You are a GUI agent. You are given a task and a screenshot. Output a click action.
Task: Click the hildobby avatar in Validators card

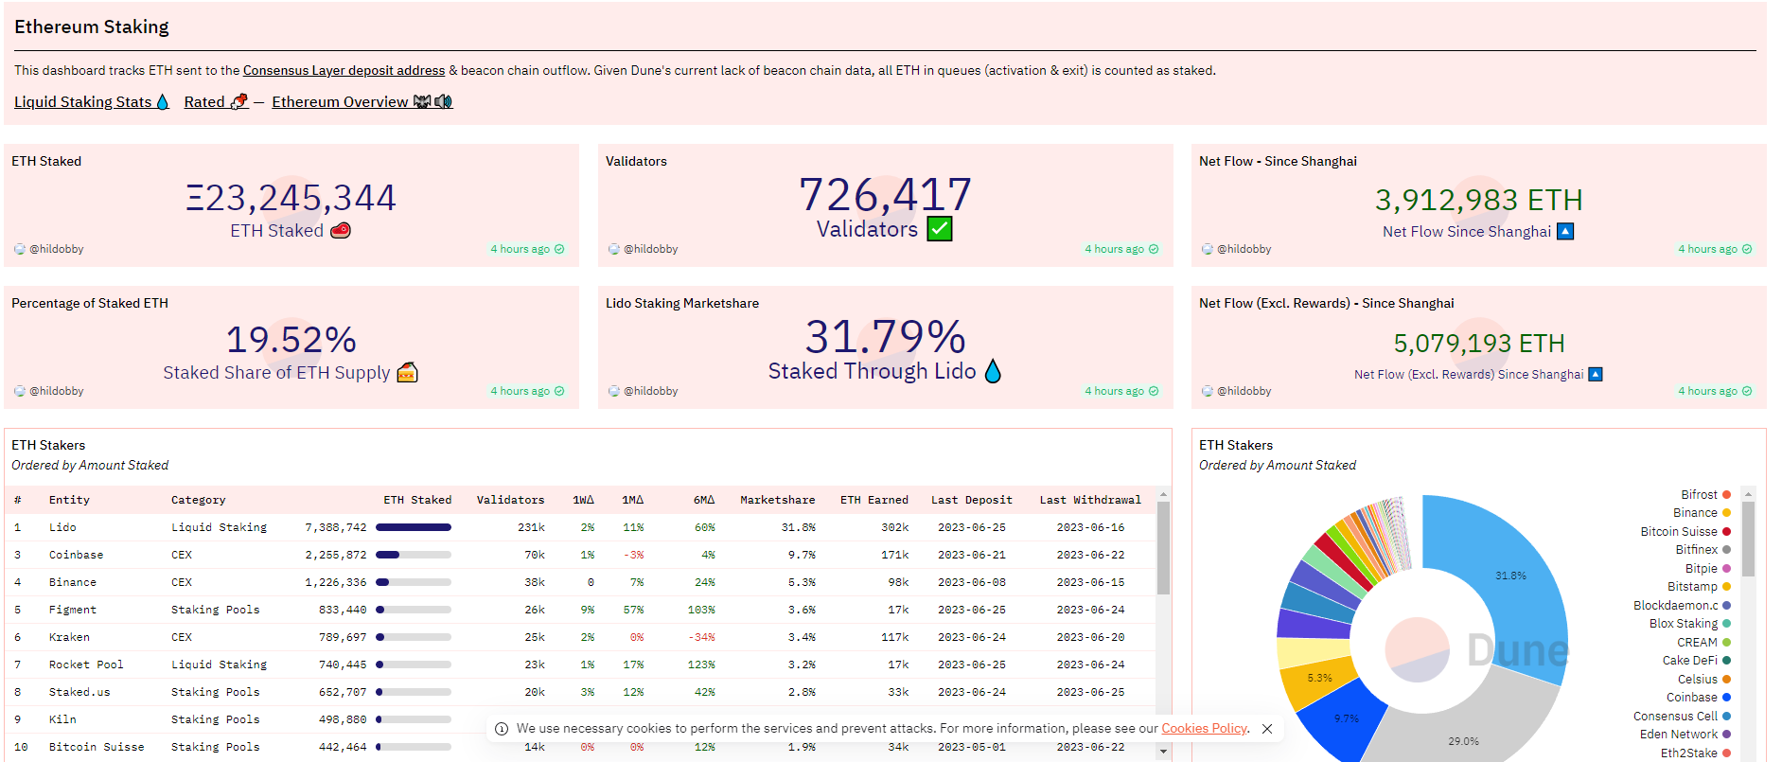(614, 249)
